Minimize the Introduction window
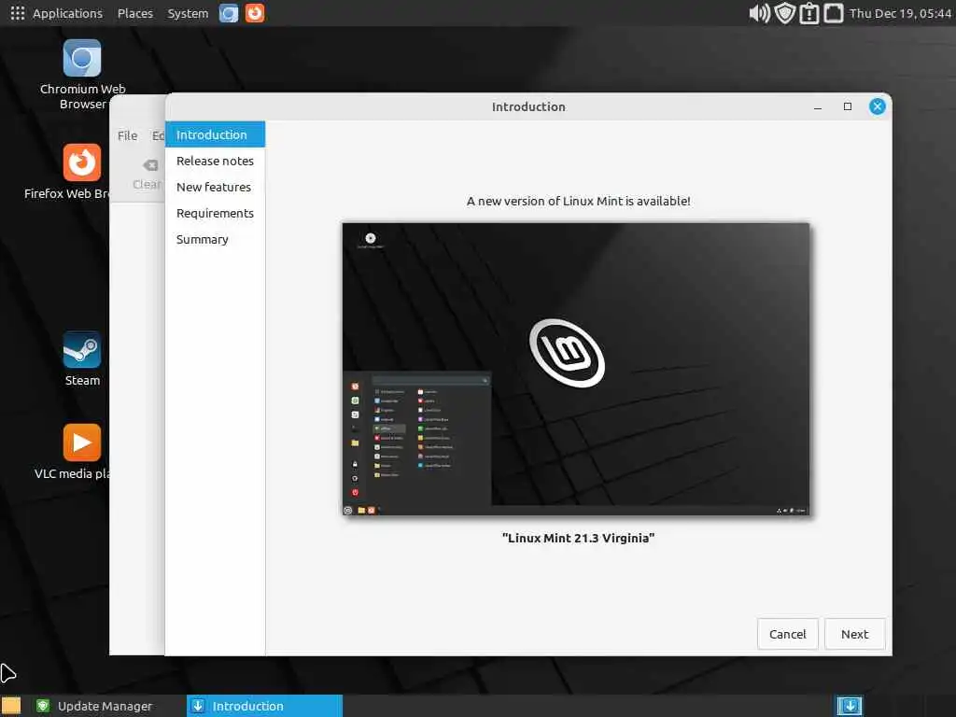This screenshot has width=956, height=717. tap(818, 106)
